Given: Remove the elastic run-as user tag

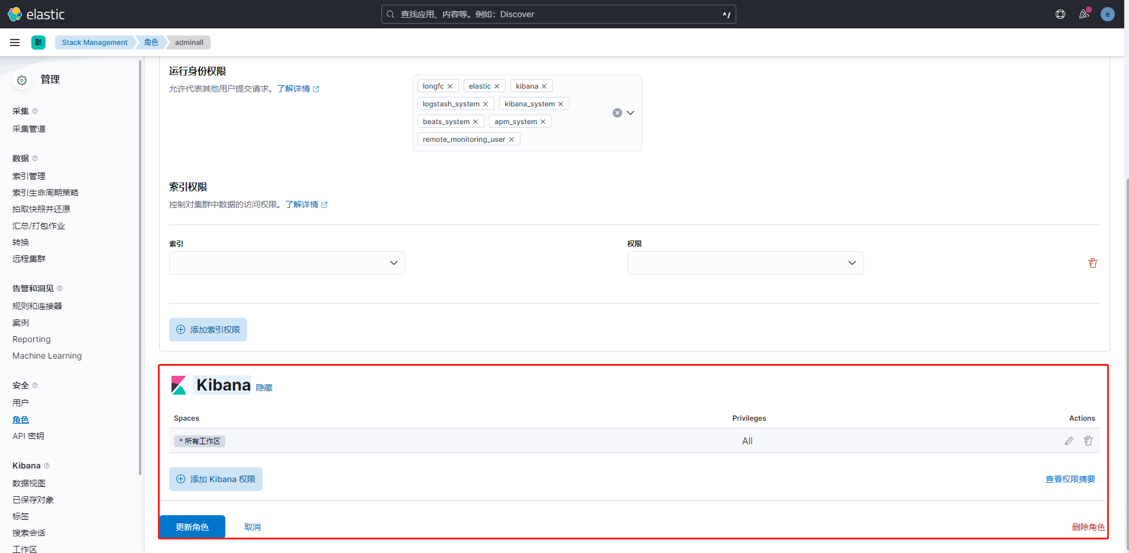Looking at the screenshot, I should pyautogui.click(x=497, y=86).
